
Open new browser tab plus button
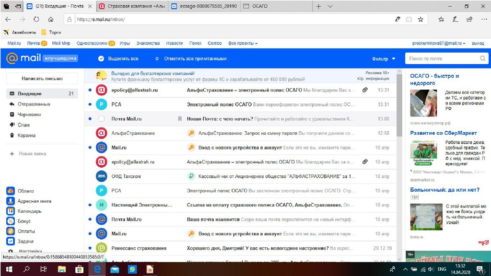point(318,6)
